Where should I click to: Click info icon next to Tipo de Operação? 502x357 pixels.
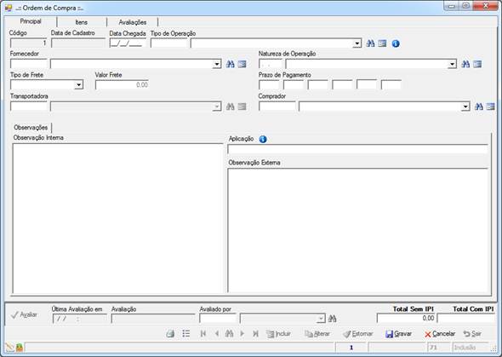click(396, 43)
